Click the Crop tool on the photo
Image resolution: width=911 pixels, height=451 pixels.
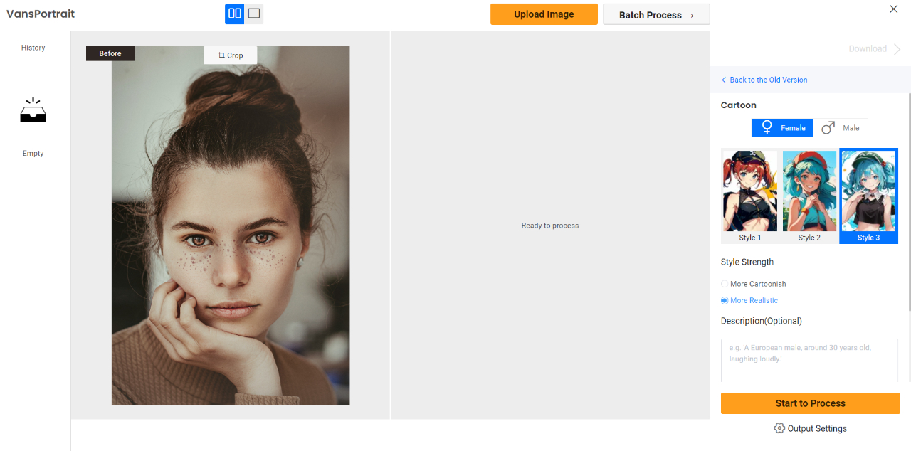231,55
